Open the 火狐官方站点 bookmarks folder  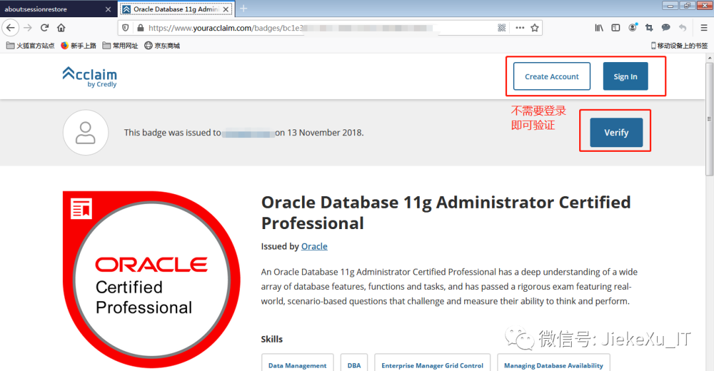tap(30, 46)
